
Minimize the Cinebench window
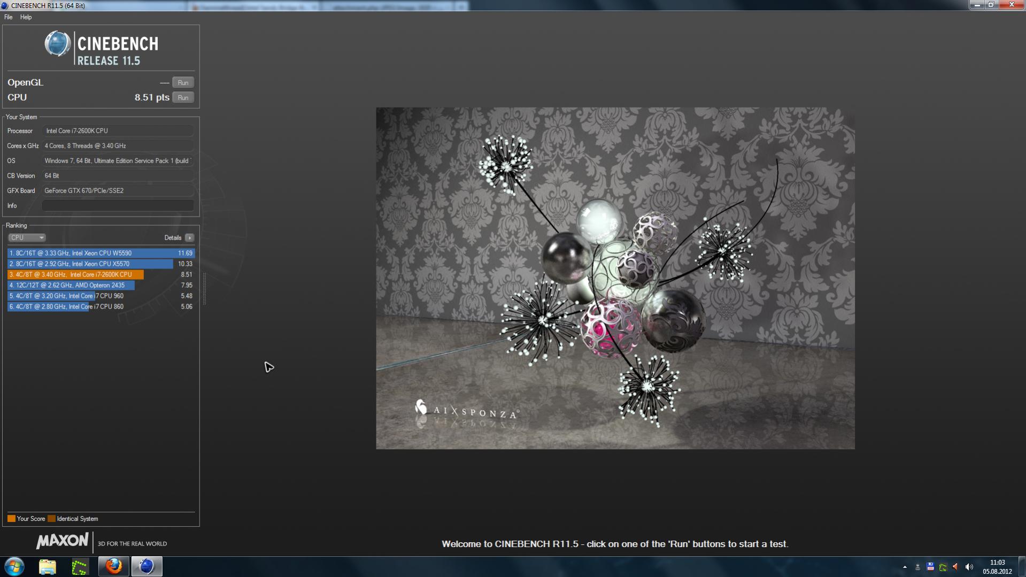tap(977, 5)
